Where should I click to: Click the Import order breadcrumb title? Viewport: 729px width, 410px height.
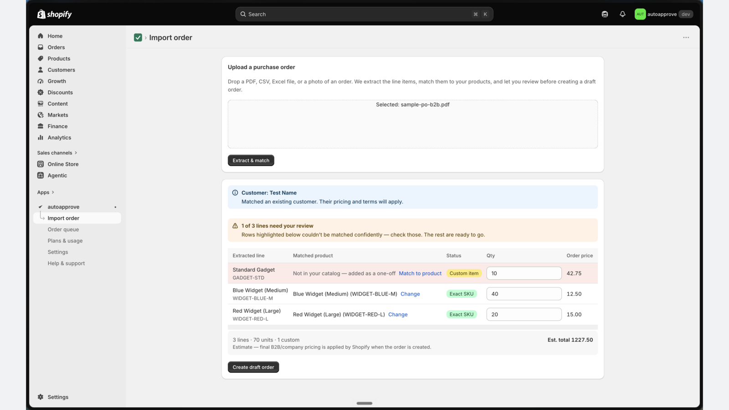click(x=171, y=37)
